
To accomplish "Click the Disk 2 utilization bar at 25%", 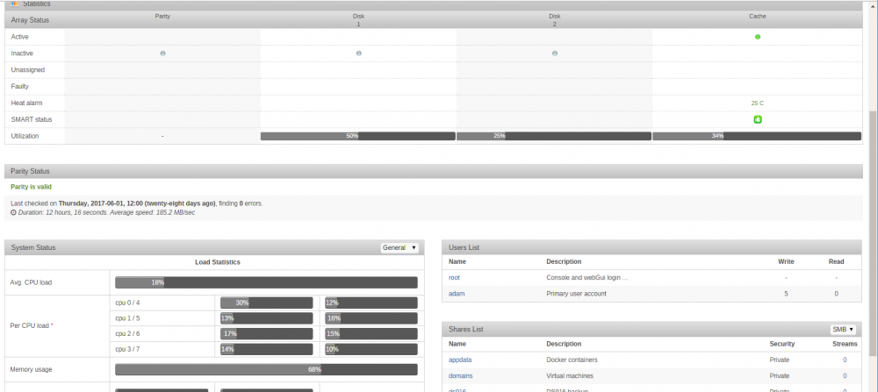I will coord(554,136).
